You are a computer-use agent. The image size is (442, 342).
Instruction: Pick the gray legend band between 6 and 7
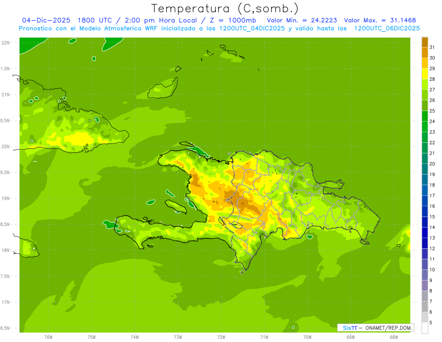425,307
